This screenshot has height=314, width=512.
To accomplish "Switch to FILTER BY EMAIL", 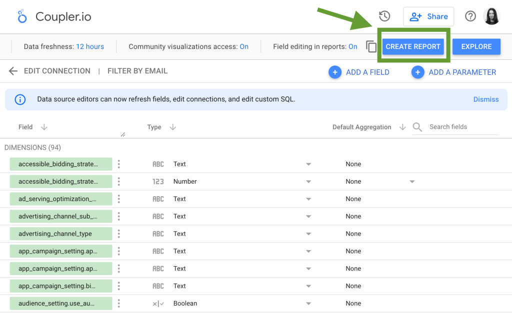I will click(x=137, y=71).
